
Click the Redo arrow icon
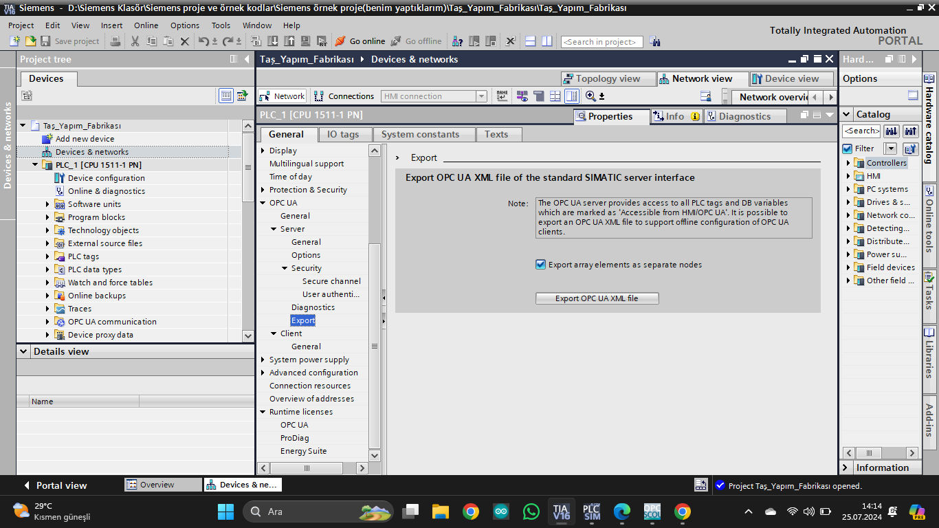point(228,41)
